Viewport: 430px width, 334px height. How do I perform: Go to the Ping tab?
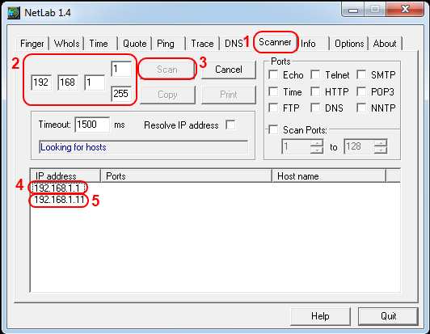tap(166, 44)
